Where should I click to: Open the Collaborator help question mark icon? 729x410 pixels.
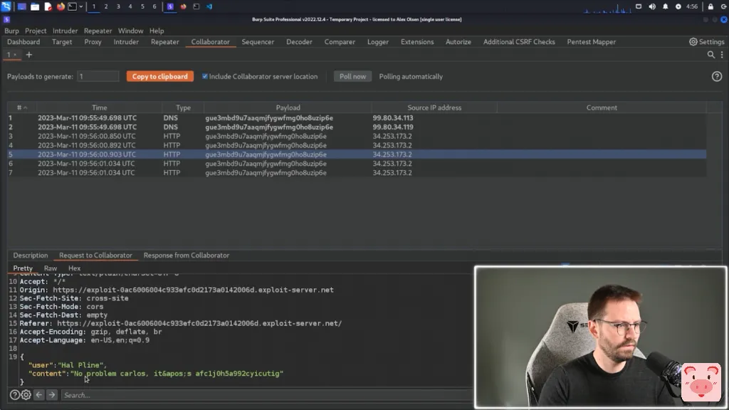click(x=717, y=77)
